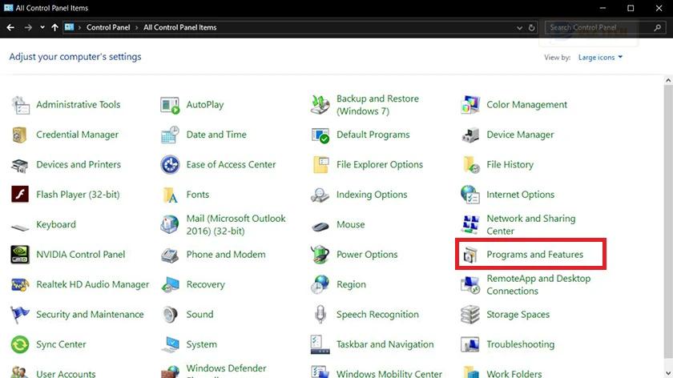Open the Fonts icon
The width and height of the screenshot is (673, 378).
coord(170,195)
